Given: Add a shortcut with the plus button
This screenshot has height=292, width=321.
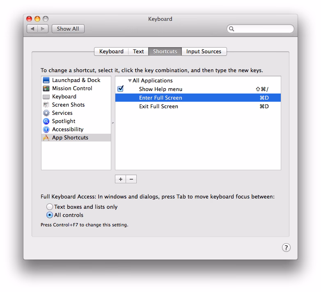Looking at the screenshot, I should 120,179.
